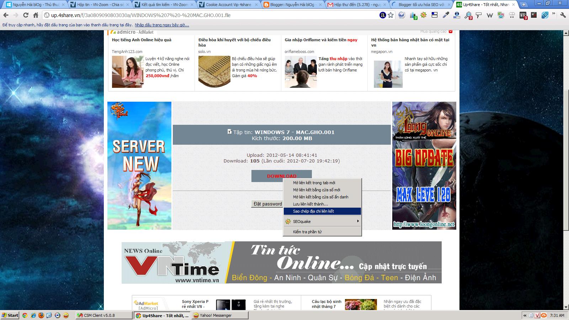Select 'Mở liên kết bằng cửa sổ mới'

tap(322, 190)
